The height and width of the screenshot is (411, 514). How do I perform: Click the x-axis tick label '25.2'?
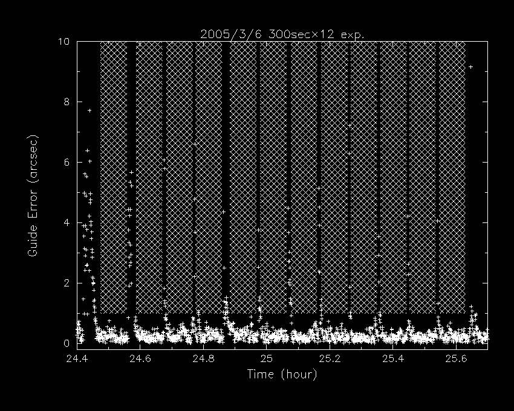coord(330,358)
